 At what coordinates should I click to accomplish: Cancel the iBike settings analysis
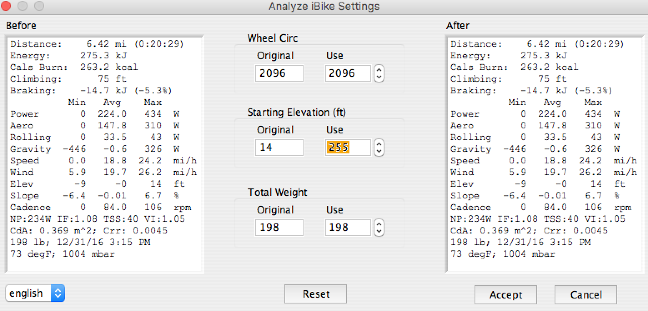pyautogui.click(x=585, y=295)
